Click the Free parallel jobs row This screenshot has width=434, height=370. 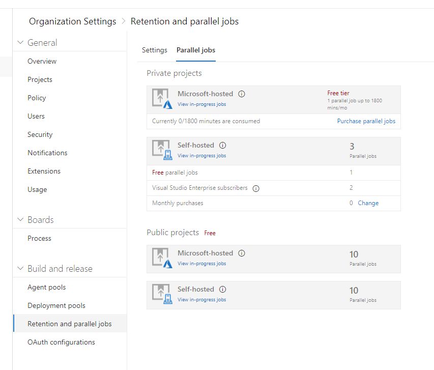273,173
